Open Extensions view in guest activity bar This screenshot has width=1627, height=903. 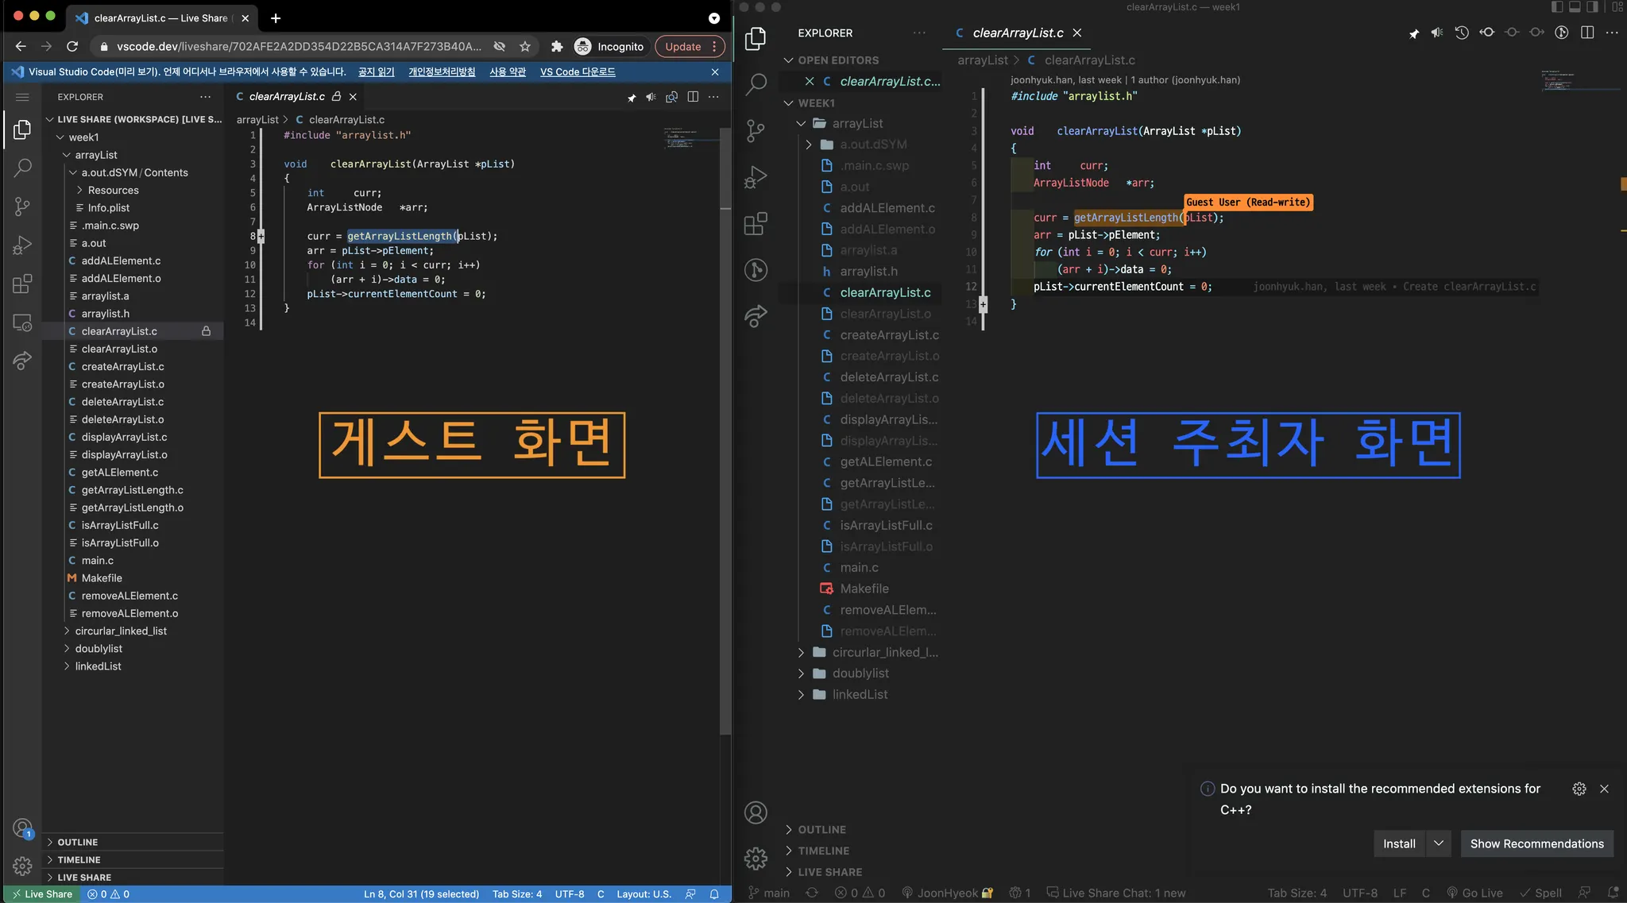tap(22, 284)
